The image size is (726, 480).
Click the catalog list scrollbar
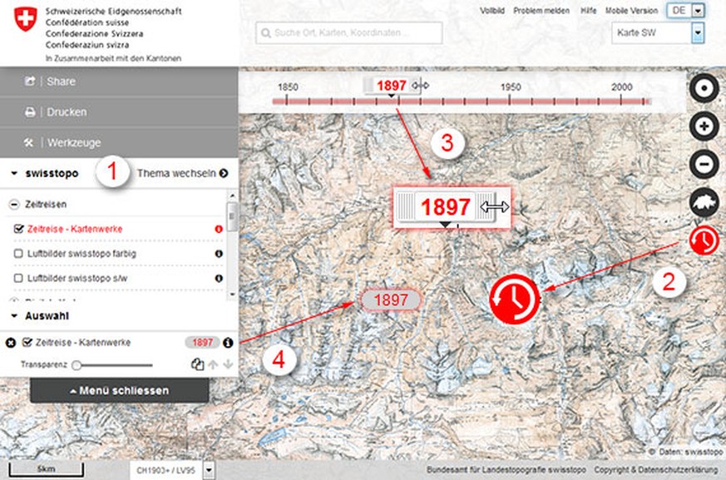232,216
